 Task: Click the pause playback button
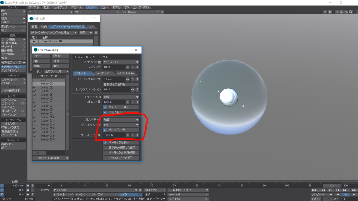point(346,195)
